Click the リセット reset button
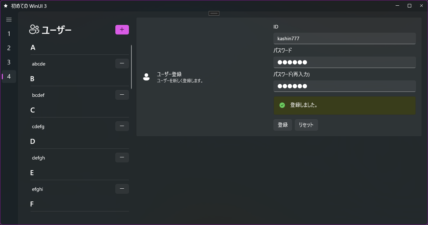The width and height of the screenshot is (428, 225). 306,125
